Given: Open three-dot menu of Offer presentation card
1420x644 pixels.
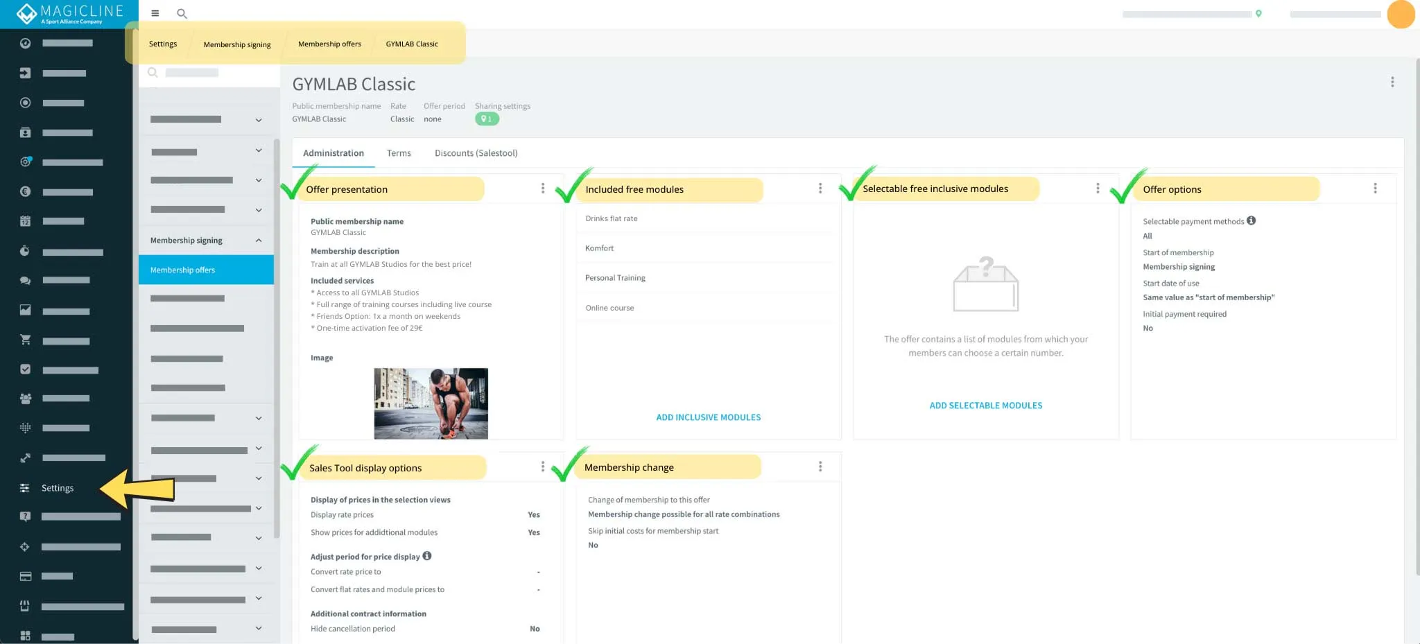Looking at the screenshot, I should point(543,189).
